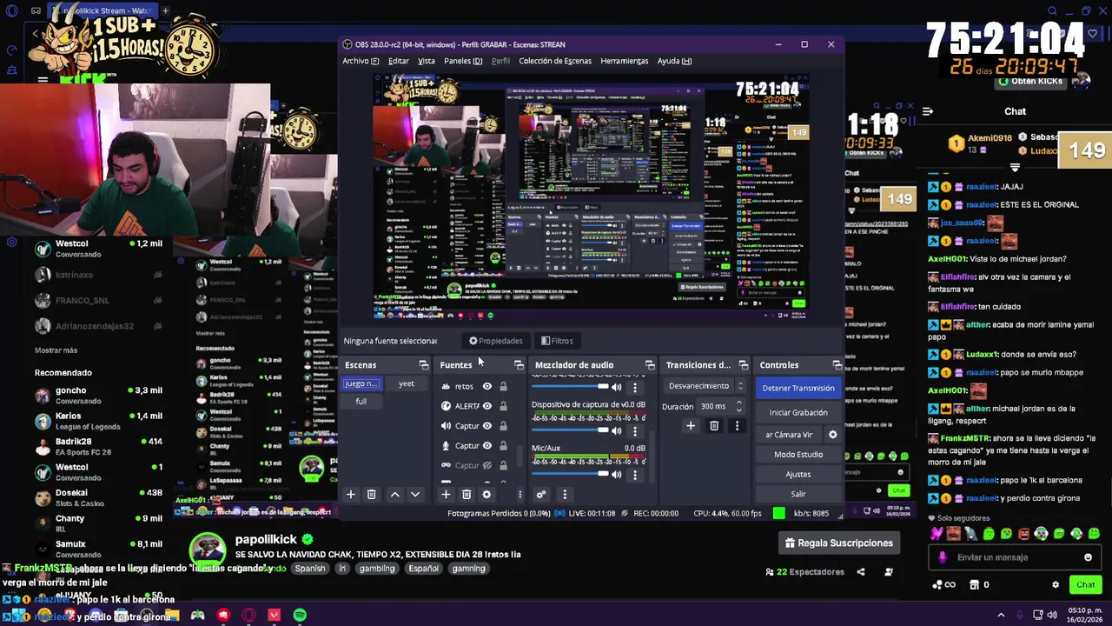
Task: Toggle lock on ALERTA source
Action: (x=503, y=406)
